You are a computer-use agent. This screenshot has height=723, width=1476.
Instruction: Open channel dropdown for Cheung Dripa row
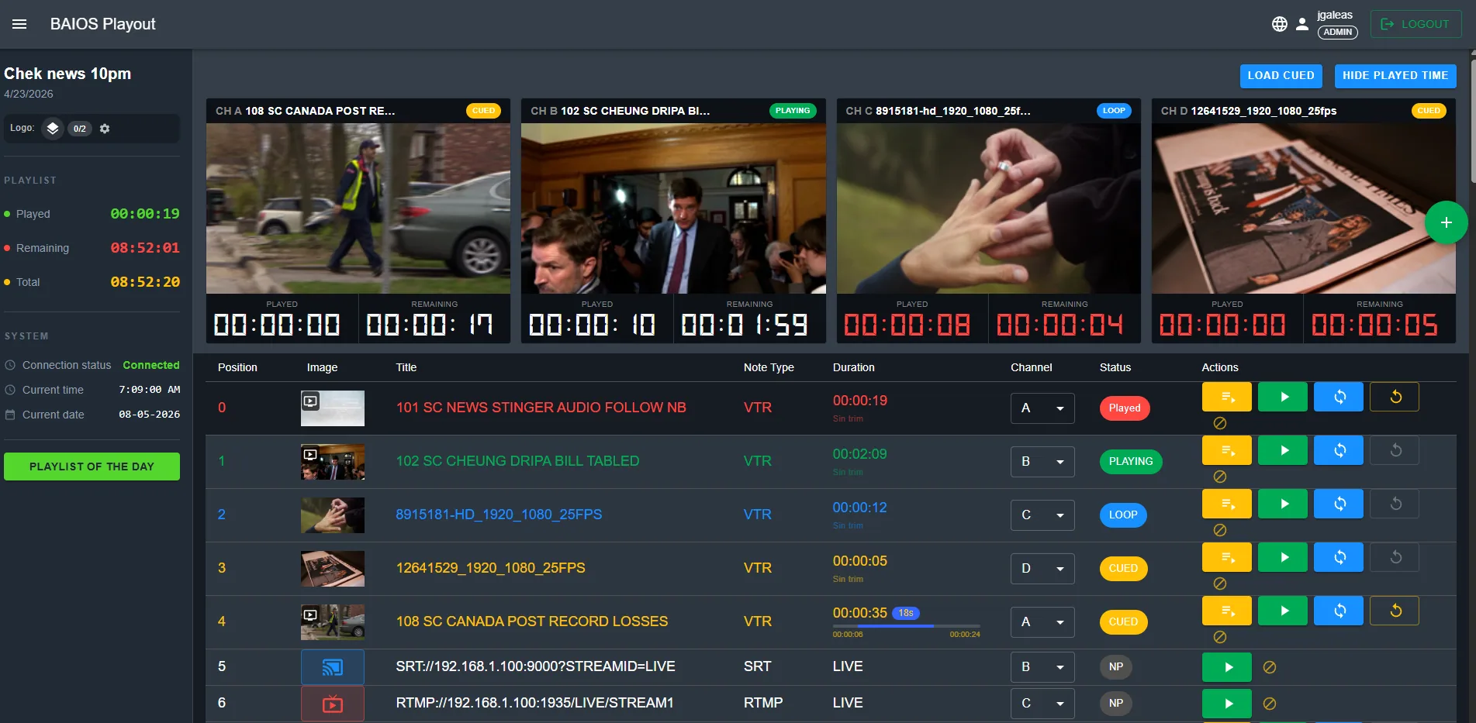click(1042, 462)
